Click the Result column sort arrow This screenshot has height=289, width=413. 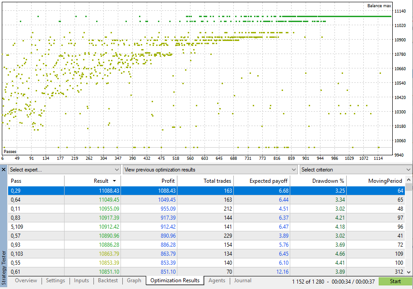[x=115, y=181]
